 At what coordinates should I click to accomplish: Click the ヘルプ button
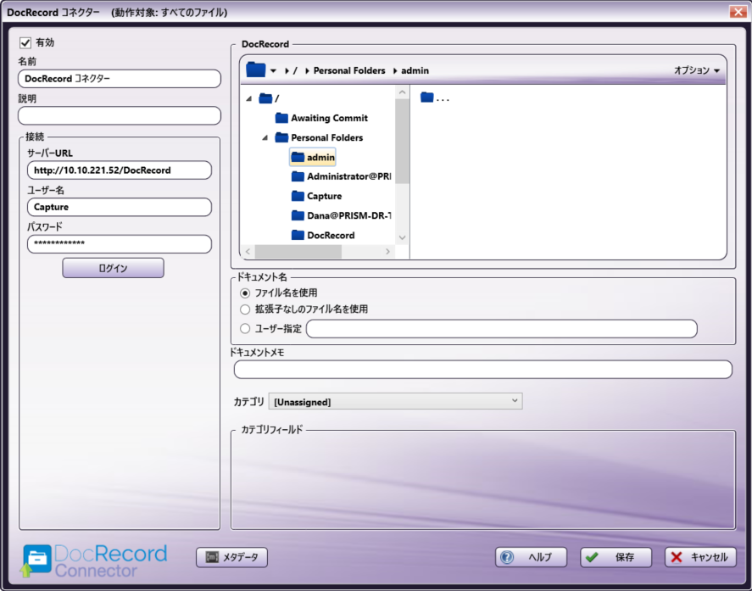(531, 557)
